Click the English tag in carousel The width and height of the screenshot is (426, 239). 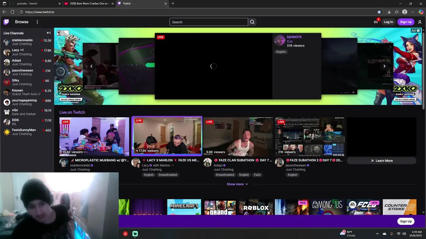coord(281,52)
